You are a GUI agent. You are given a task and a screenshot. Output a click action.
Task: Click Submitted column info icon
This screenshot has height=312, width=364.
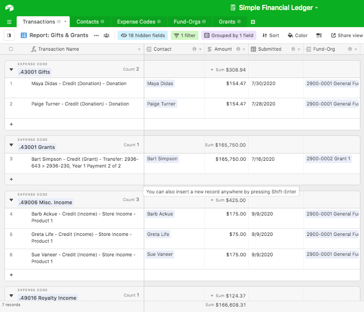pos(293,49)
